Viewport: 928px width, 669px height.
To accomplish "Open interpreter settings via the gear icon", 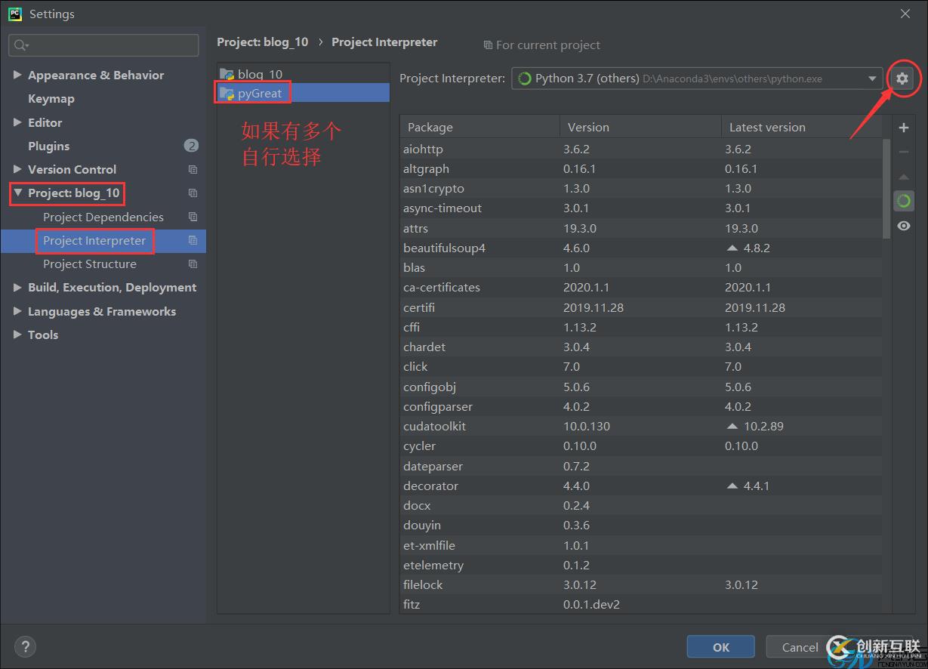I will coord(903,78).
